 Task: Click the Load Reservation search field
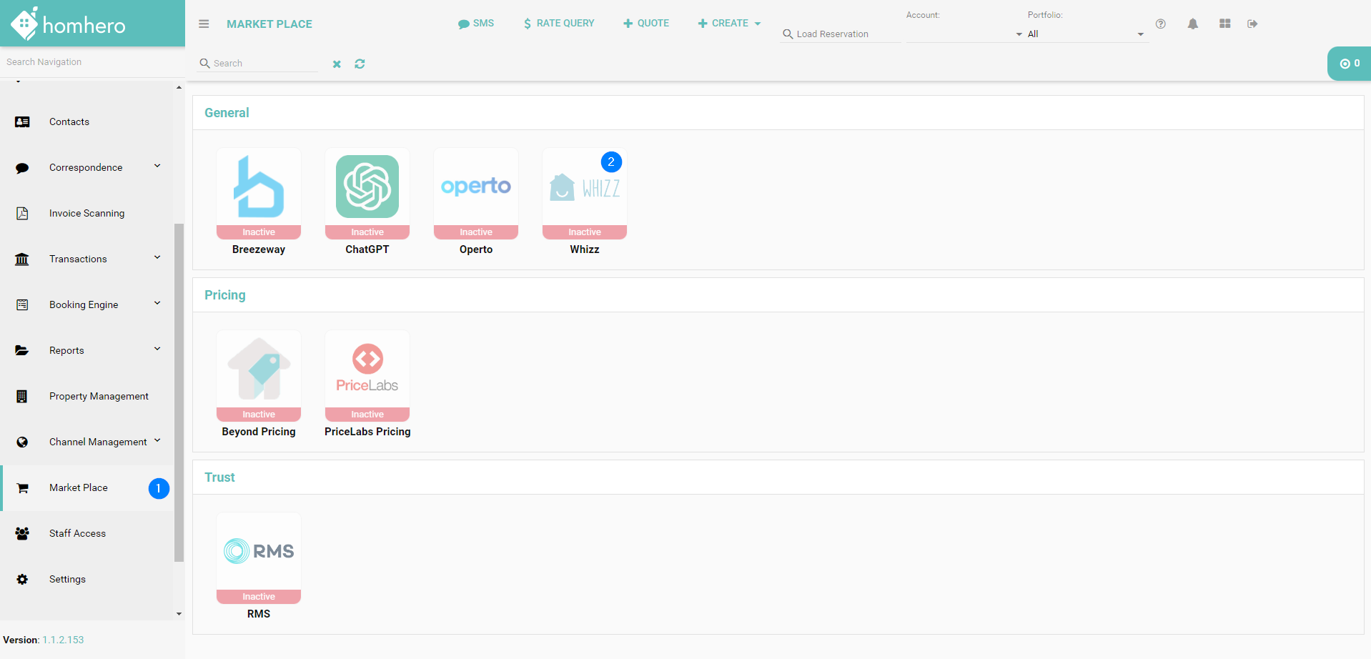pyautogui.click(x=843, y=34)
